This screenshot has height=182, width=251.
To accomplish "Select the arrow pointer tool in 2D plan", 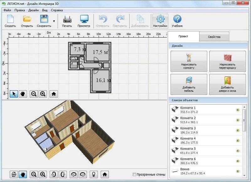I will [x=14, y=94].
